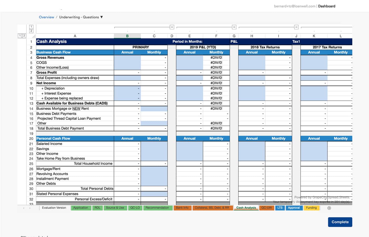Click the Complete button
The image size is (369, 237).
point(340,222)
